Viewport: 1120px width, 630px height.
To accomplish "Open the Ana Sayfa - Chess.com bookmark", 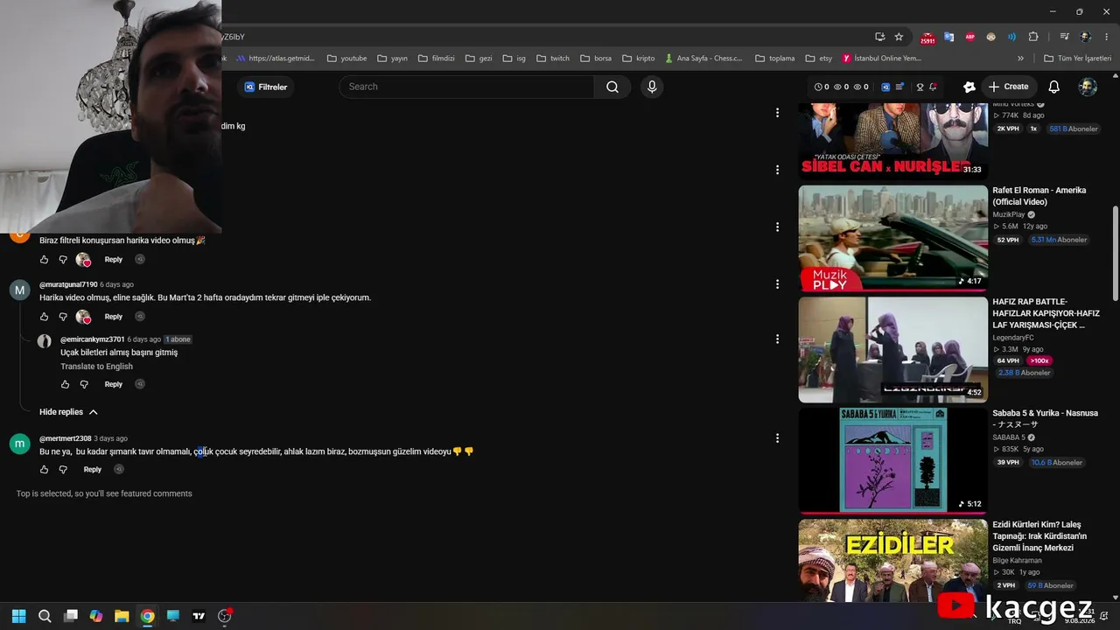I will click(703, 59).
